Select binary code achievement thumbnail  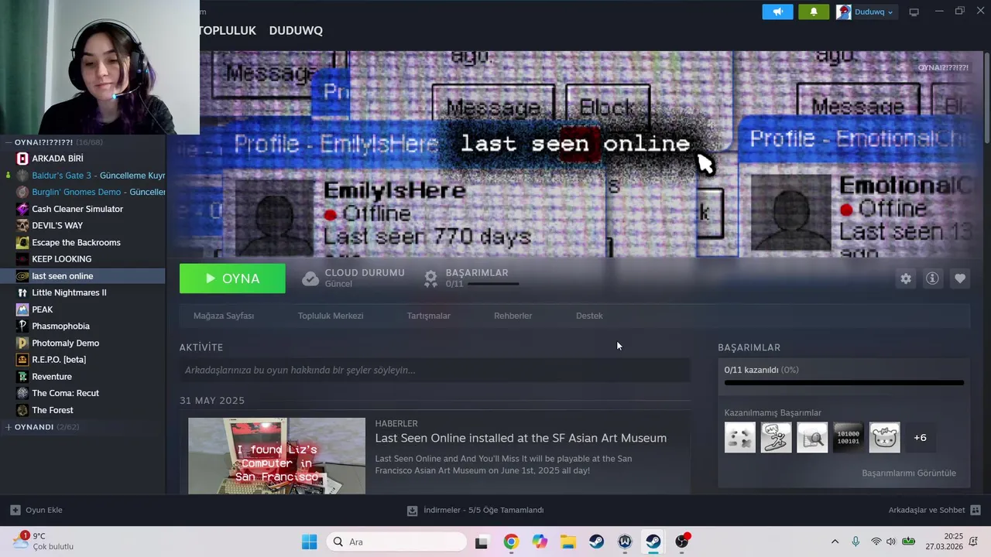[849, 438]
